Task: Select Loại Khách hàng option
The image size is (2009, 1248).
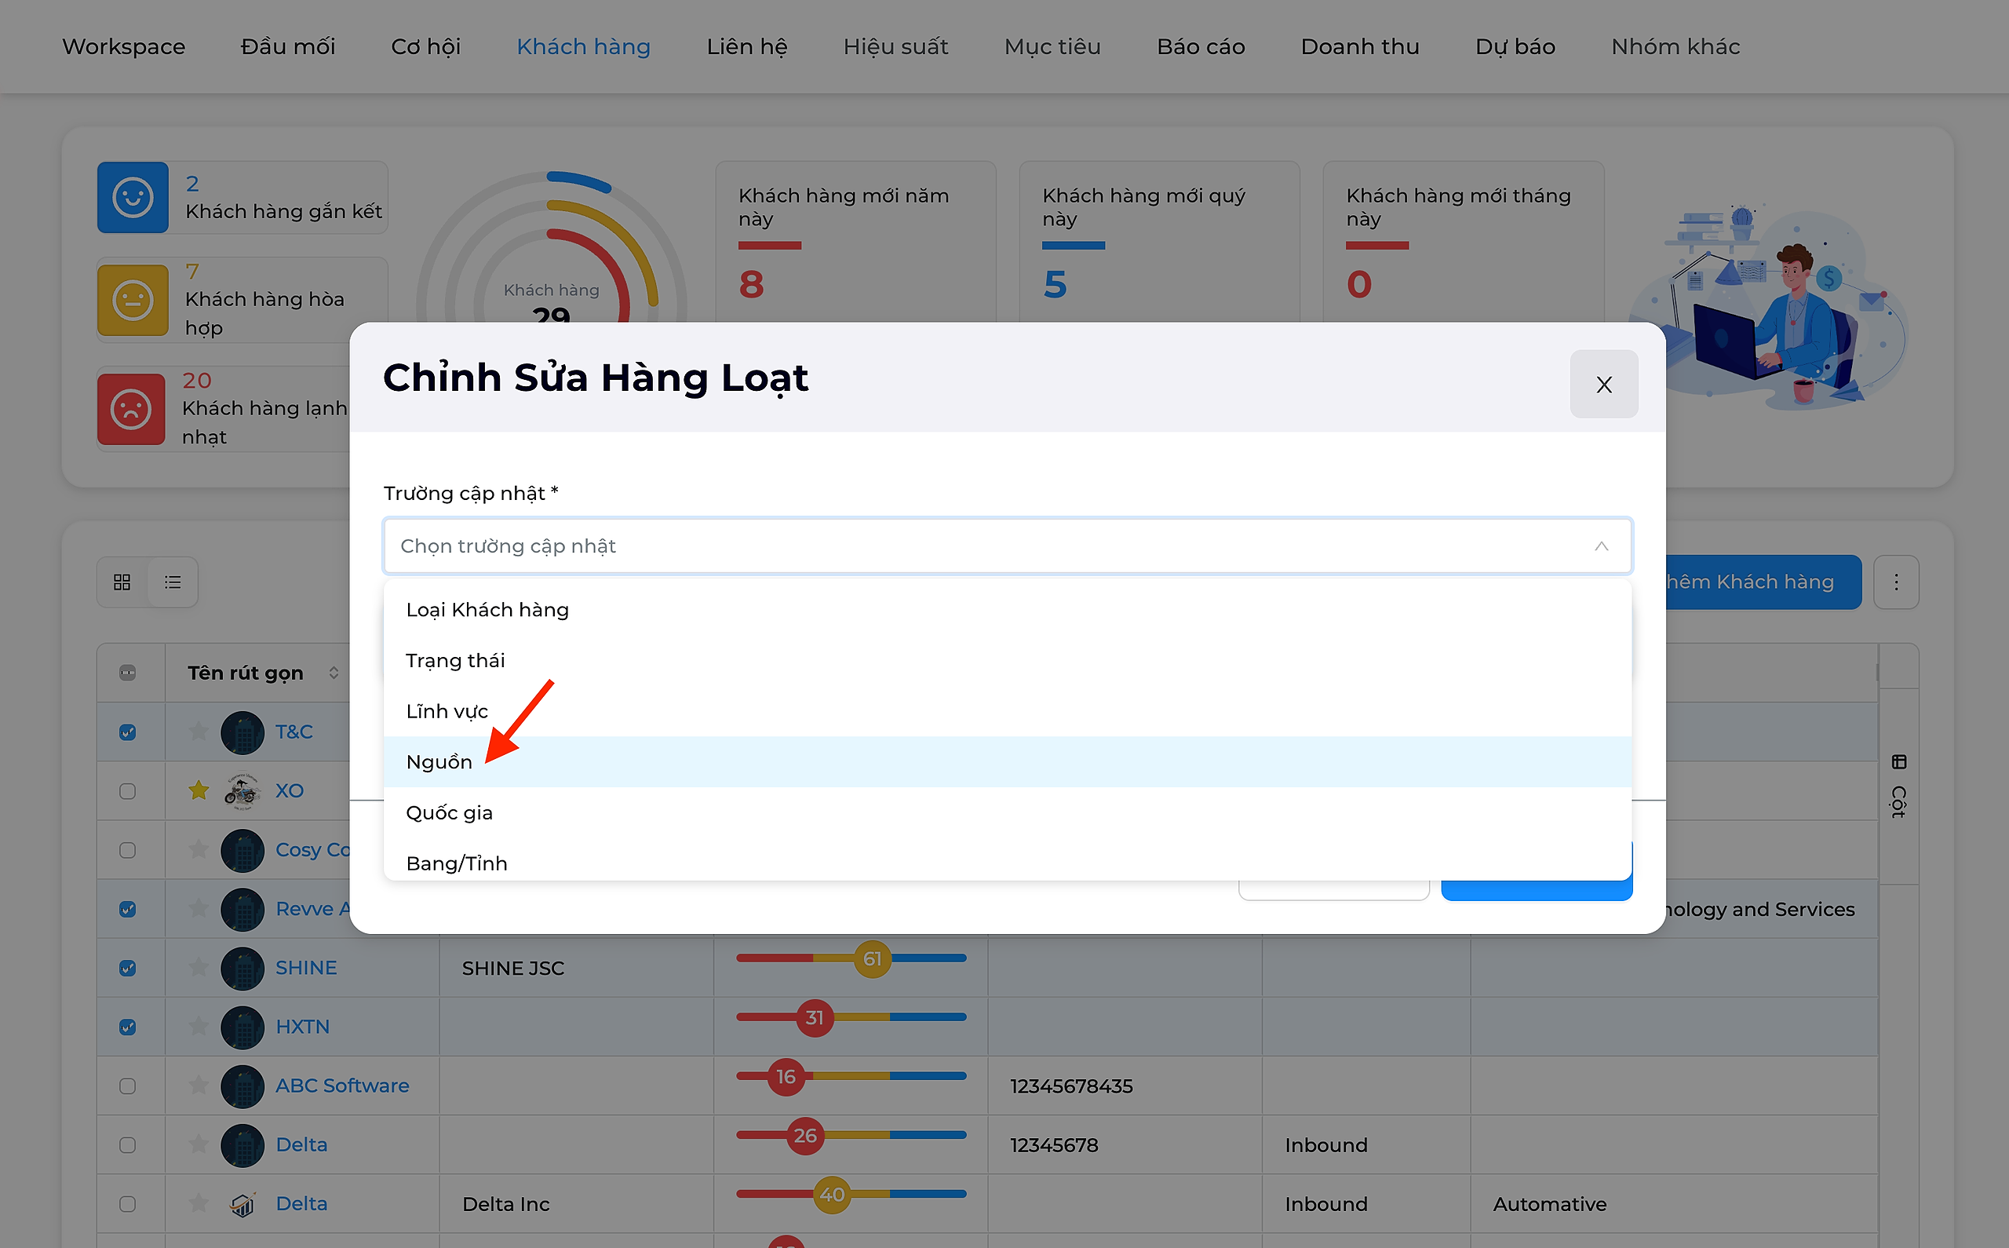Action: coord(1007,609)
